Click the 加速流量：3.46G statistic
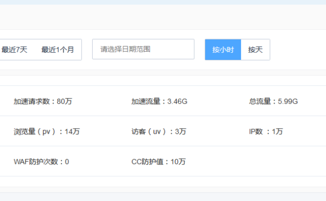 pos(159,101)
